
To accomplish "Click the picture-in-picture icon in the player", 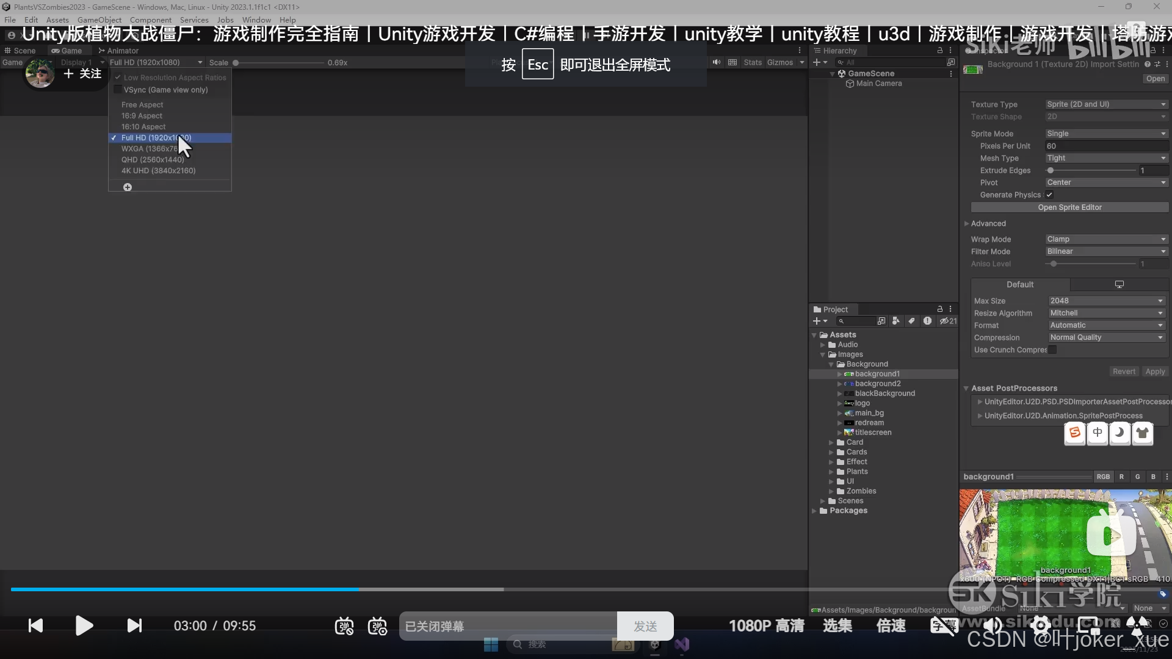I will 1090,625.
